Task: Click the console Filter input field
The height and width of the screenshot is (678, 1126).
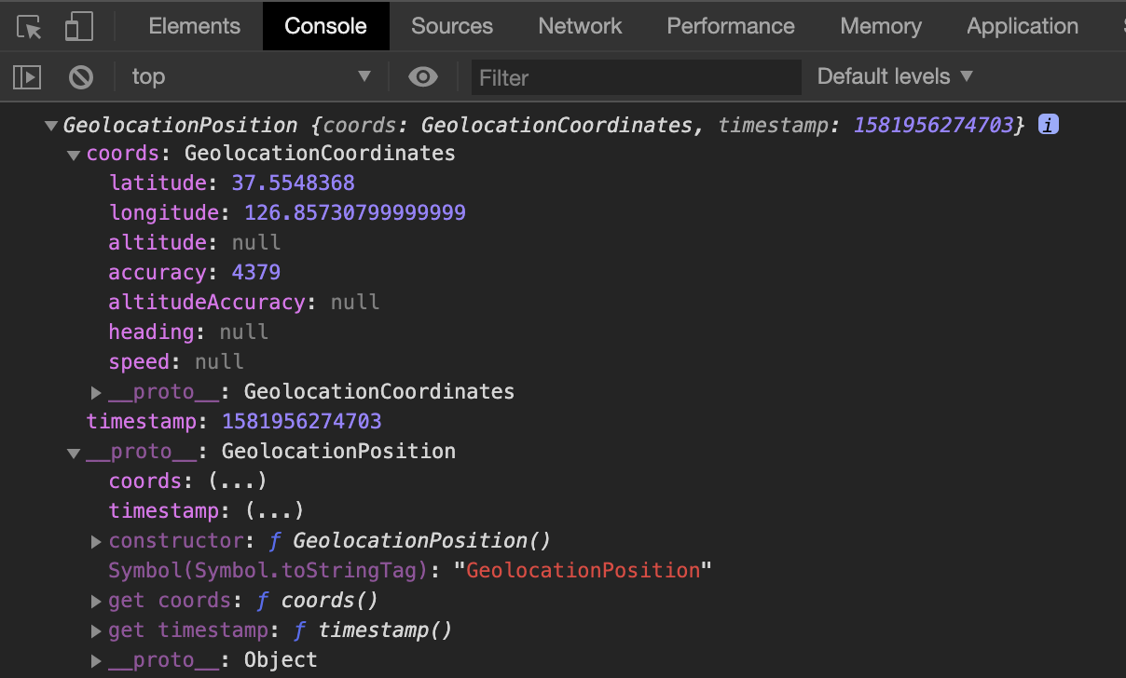Action: pos(636,77)
